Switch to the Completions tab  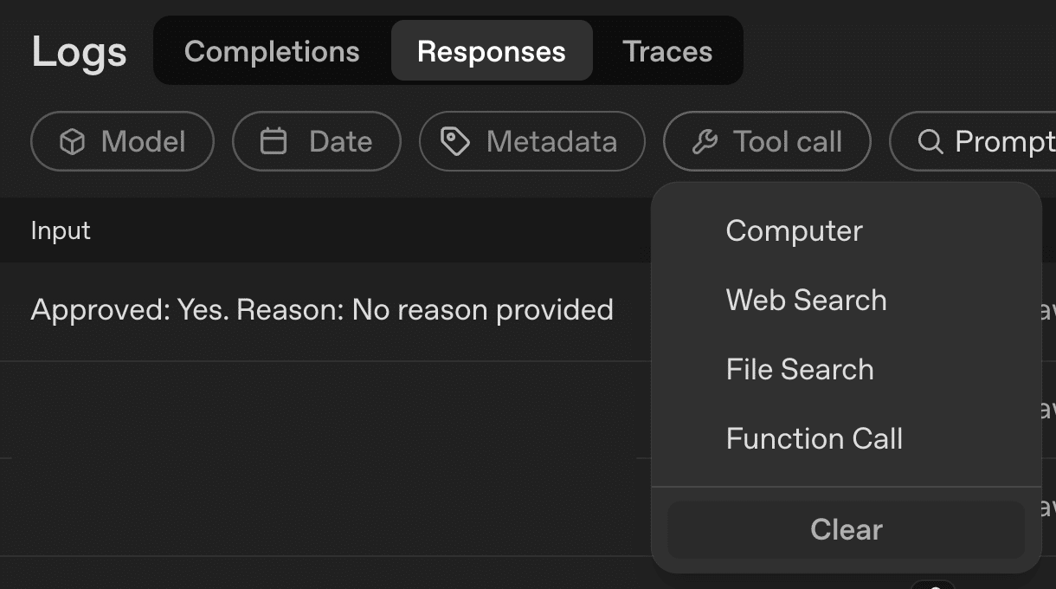point(272,51)
